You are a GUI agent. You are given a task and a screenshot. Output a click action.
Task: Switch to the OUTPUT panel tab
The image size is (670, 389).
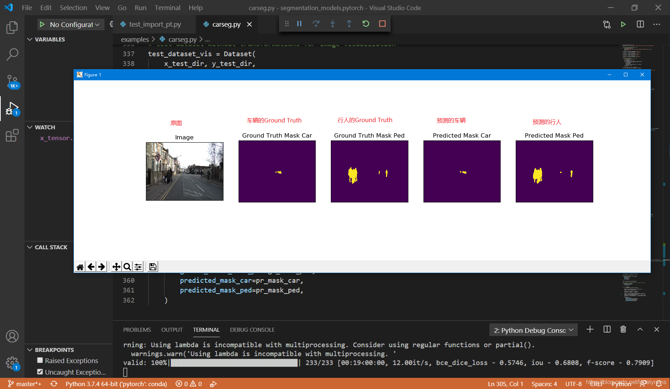pyautogui.click(x=172, y=330)
